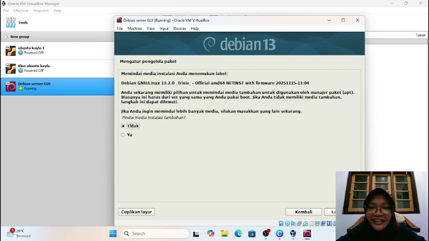
Task: Click the debian 13 banner logo
Action: click(239, 44)
